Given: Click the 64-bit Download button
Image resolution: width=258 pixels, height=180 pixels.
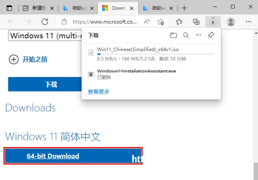Looking at the screenshot, I should click(x=73, y=156).
